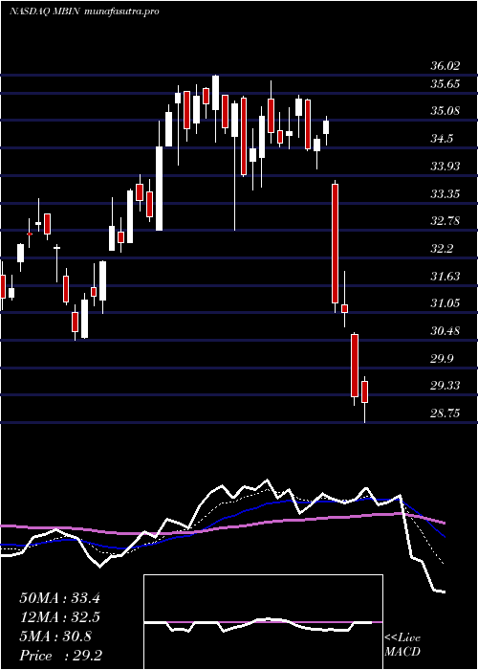
Task: Click the last red candlestick near 29.33
Action: tap(364, 391)
